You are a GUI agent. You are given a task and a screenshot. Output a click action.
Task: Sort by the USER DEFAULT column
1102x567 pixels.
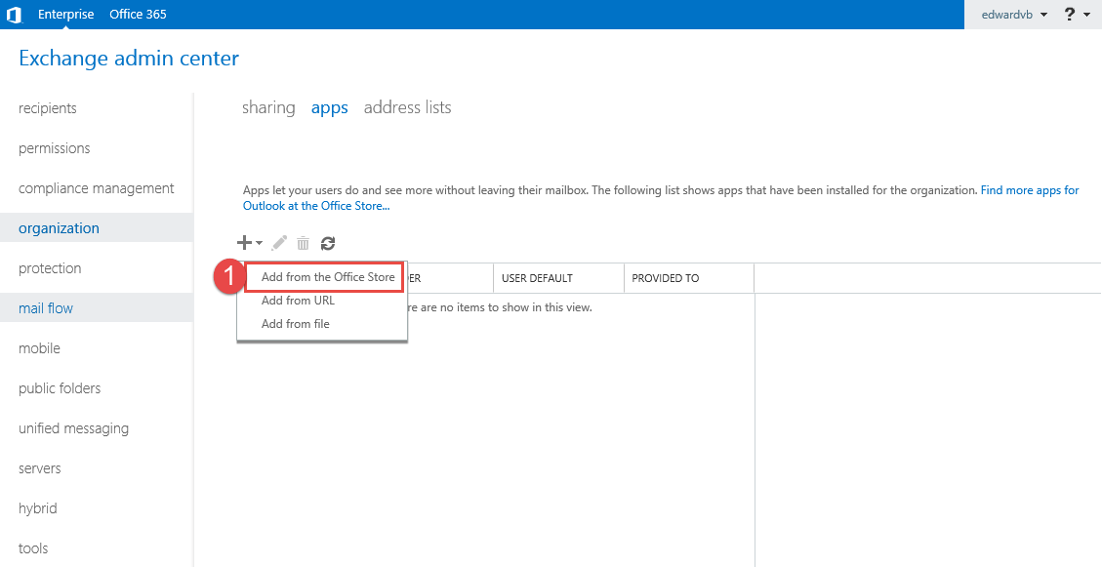click(x=558, y=278)
